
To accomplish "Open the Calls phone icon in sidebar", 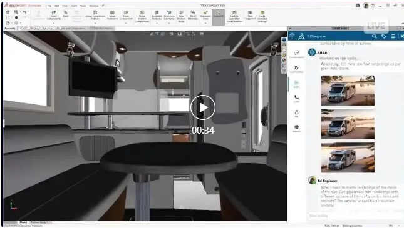I will point(296,99).
